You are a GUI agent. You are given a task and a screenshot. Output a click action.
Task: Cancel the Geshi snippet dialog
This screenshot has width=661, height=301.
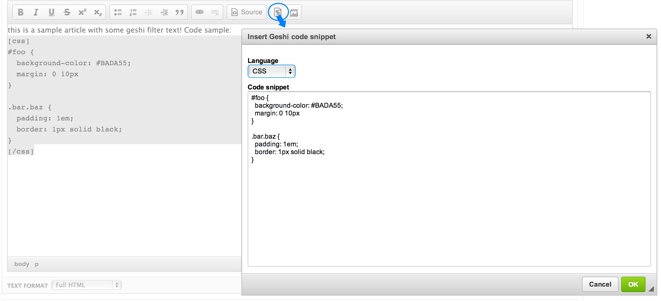point(600,284)
